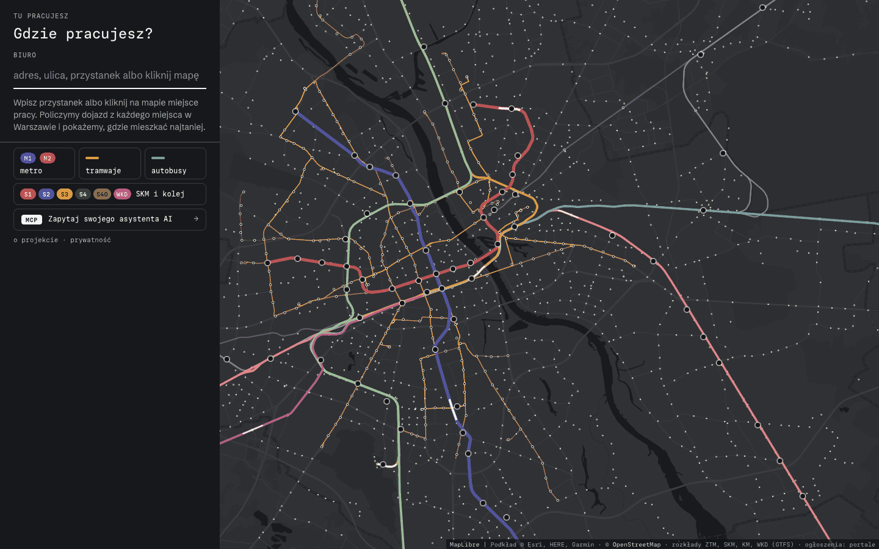
Task: Click the S40 rail line badge
Action: click(102, 194)
